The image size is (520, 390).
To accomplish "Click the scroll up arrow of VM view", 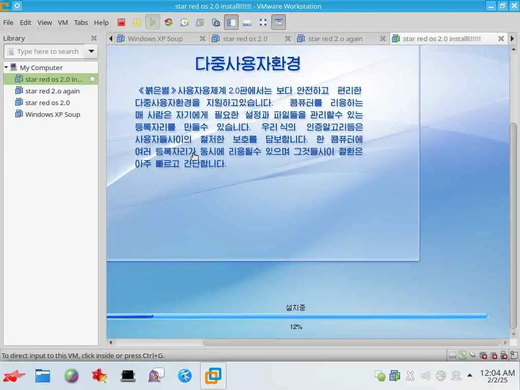I will (513, 49).
